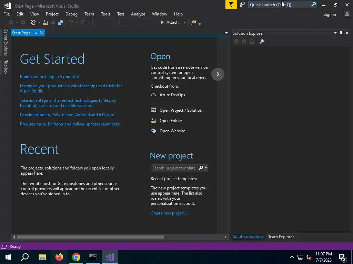The height and width of the screenshot is (264, 353).
Task: Open the Help menu
Action: coord(178,14)
